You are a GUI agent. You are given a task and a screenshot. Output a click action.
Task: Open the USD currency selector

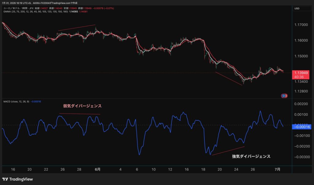click(301, 8)
